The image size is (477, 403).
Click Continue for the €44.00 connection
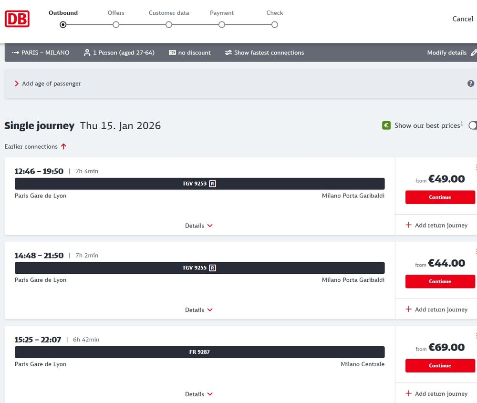440,281
